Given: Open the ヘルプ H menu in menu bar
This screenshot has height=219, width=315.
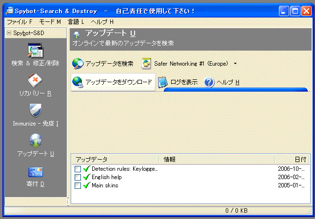Looking at the screenshot, I should click(102, 22).
